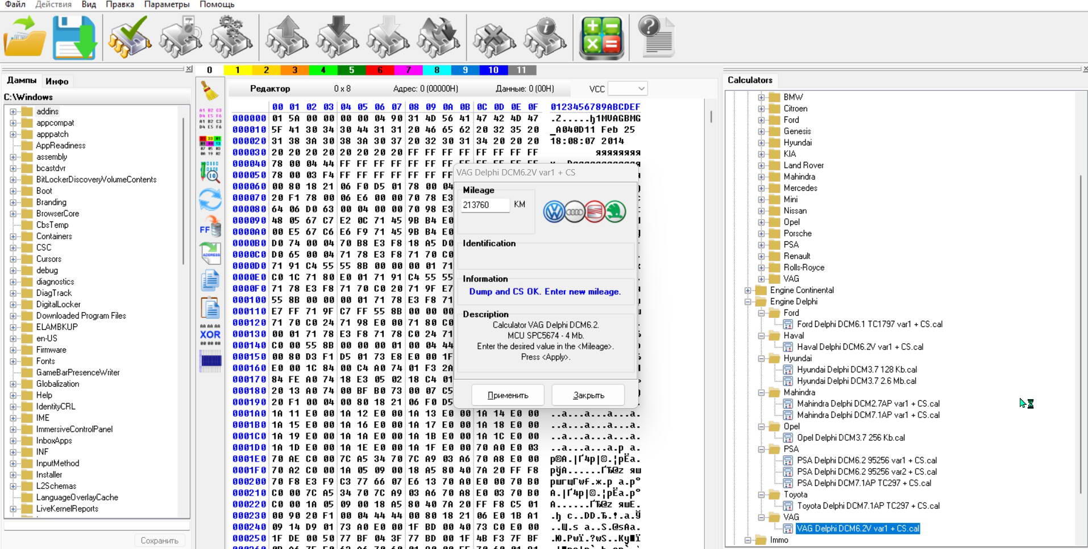Expand the Engine Continental folder

point(748,290)
